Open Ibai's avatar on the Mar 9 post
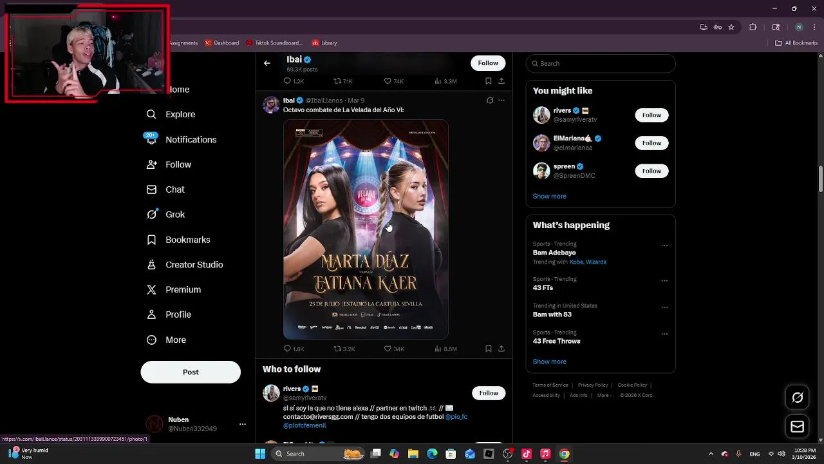Viewport: 824px width, 464px height. tap(271, 104)
